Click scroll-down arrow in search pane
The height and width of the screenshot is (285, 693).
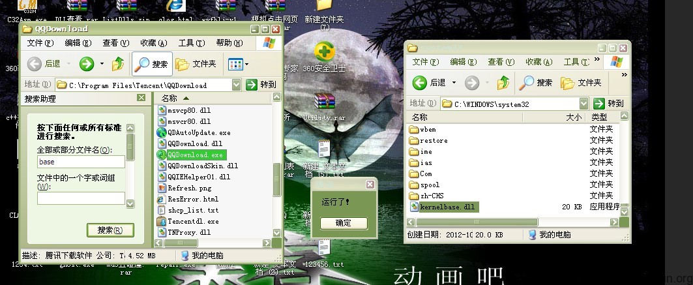coord(130,203)
